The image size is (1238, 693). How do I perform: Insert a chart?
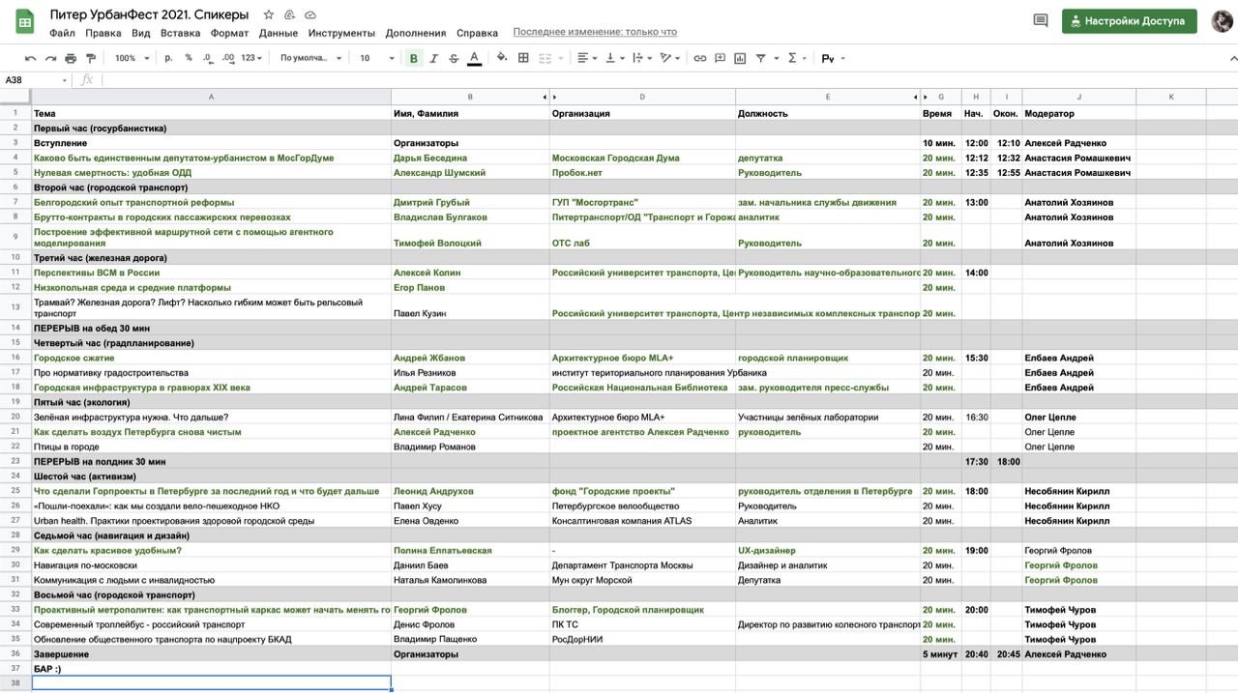740,58
